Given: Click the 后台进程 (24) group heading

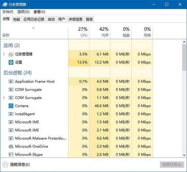Looking at the screenshot, I should (x=18, y=73).
